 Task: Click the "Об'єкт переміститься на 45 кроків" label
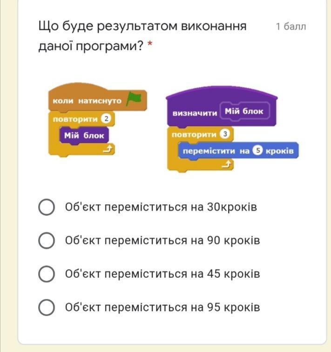point(162,274)
